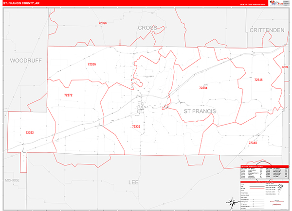Click the ZIP Code Redline Edition subtitle
This screenshot has height=211, width=292.
pos(253,4)
